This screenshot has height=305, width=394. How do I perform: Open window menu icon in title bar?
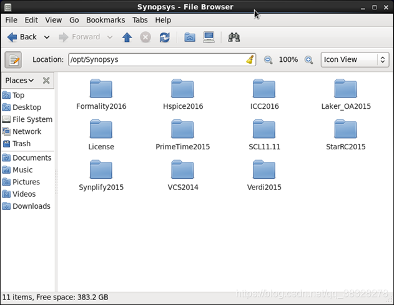(7, 7)
